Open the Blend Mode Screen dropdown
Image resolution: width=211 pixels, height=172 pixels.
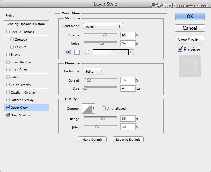tap(103, 26)
